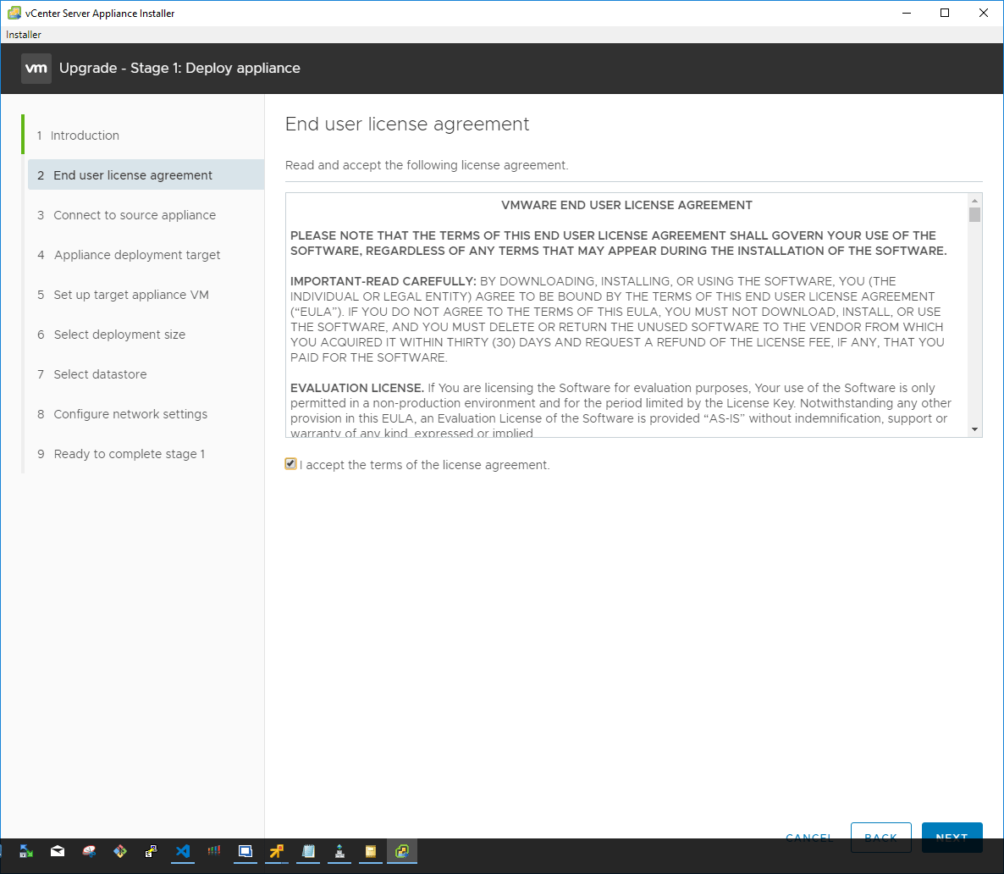Switch to the network server app in taskbar
This screenshot has height=874, width=1004.
pyautogui.click(x=339, y=851)
